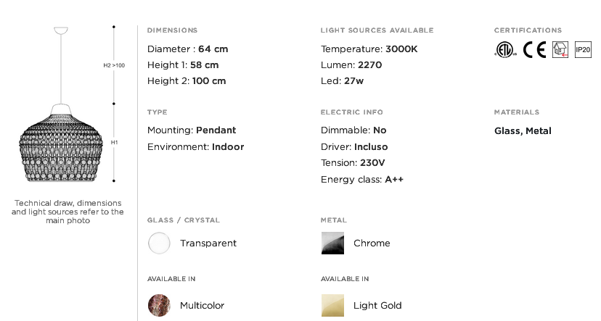
Task: Click the ETL certification logo
Action: coord(505,49)
